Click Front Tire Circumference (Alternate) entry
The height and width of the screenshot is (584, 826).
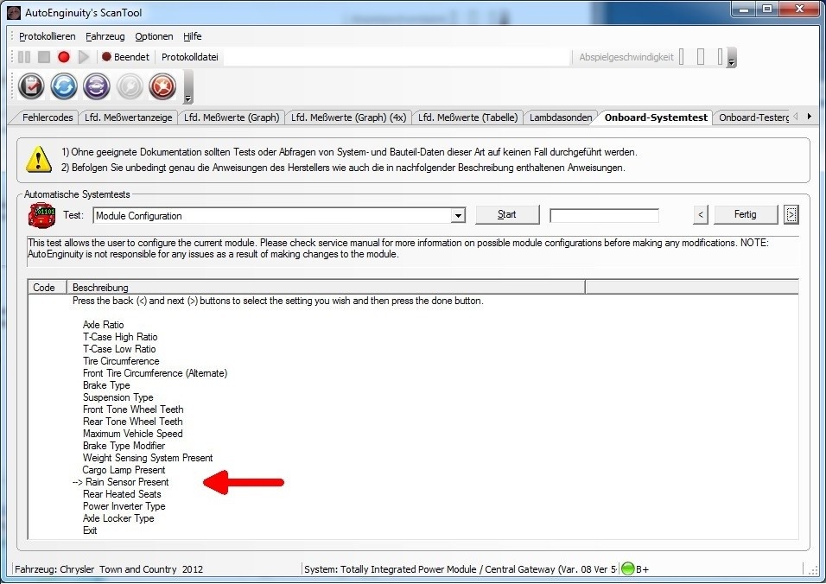tap(155, 373)
